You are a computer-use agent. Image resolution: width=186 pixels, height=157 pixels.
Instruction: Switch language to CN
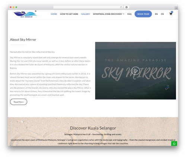click(162, 14)
